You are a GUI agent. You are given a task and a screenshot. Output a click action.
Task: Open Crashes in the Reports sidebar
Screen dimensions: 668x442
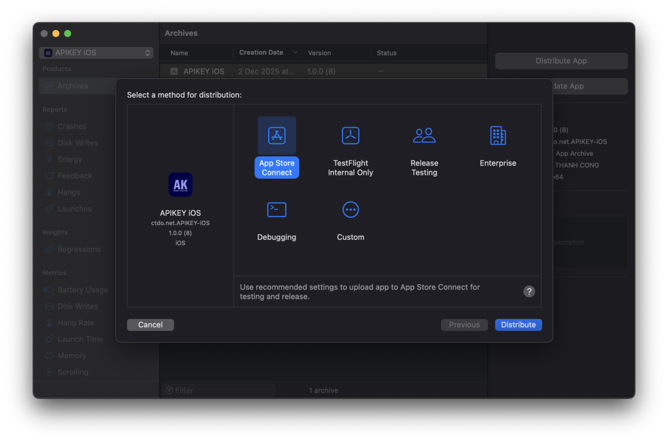(72, 126)
